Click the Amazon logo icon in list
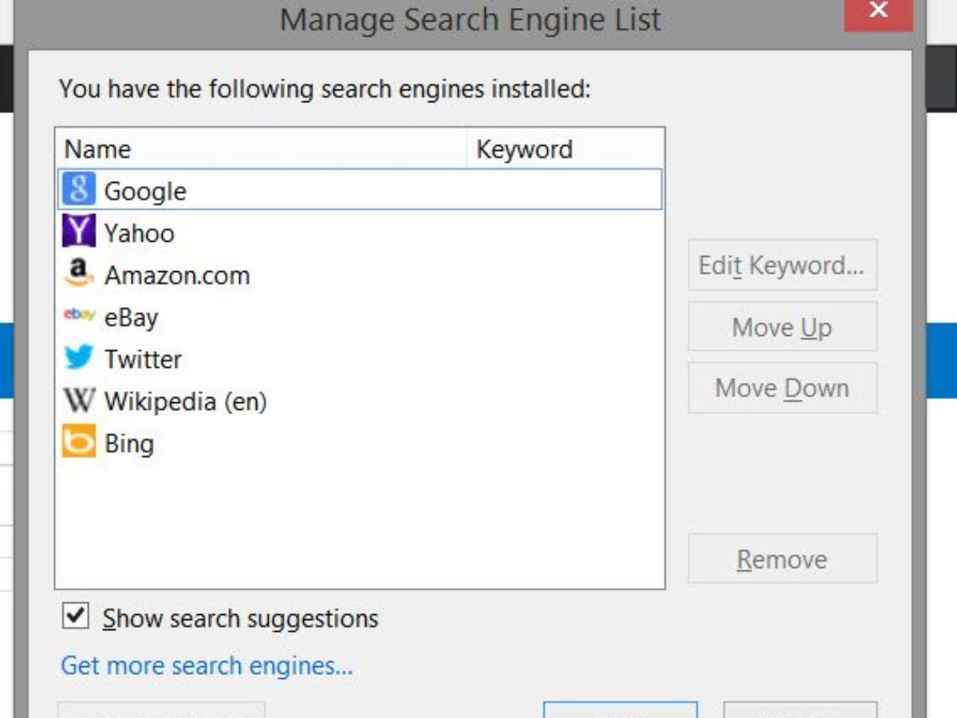The height and width of the screenshot is (718, 957). pyautogui.click(x=79, y=274)
